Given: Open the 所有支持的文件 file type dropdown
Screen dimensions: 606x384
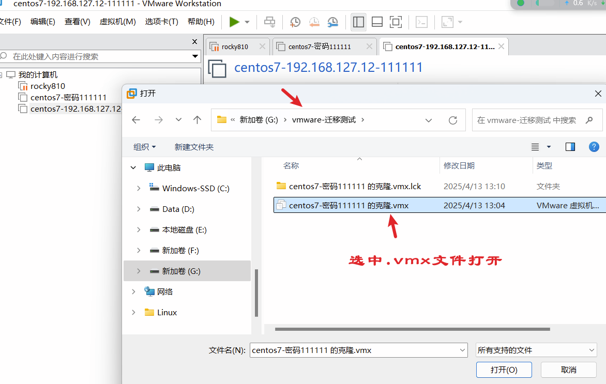Looking at the screenshot, I should coord(536,350).
